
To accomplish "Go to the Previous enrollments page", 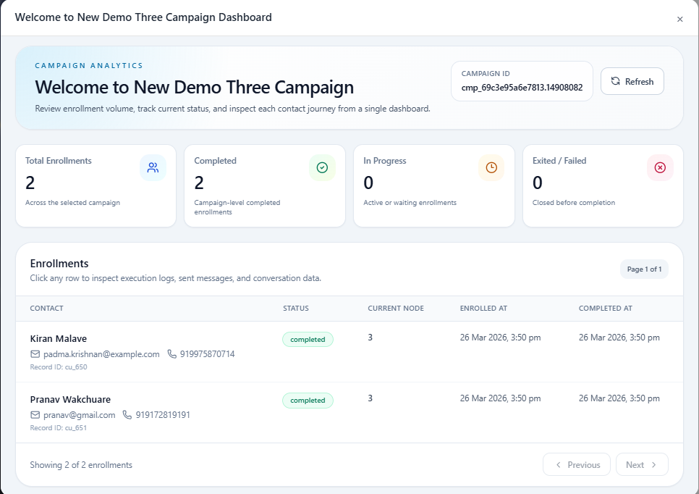I will 577,465.
